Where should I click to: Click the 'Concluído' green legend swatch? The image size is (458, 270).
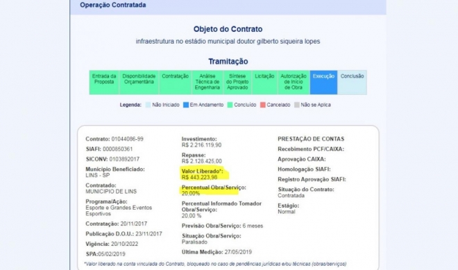[x=230, y=105]
